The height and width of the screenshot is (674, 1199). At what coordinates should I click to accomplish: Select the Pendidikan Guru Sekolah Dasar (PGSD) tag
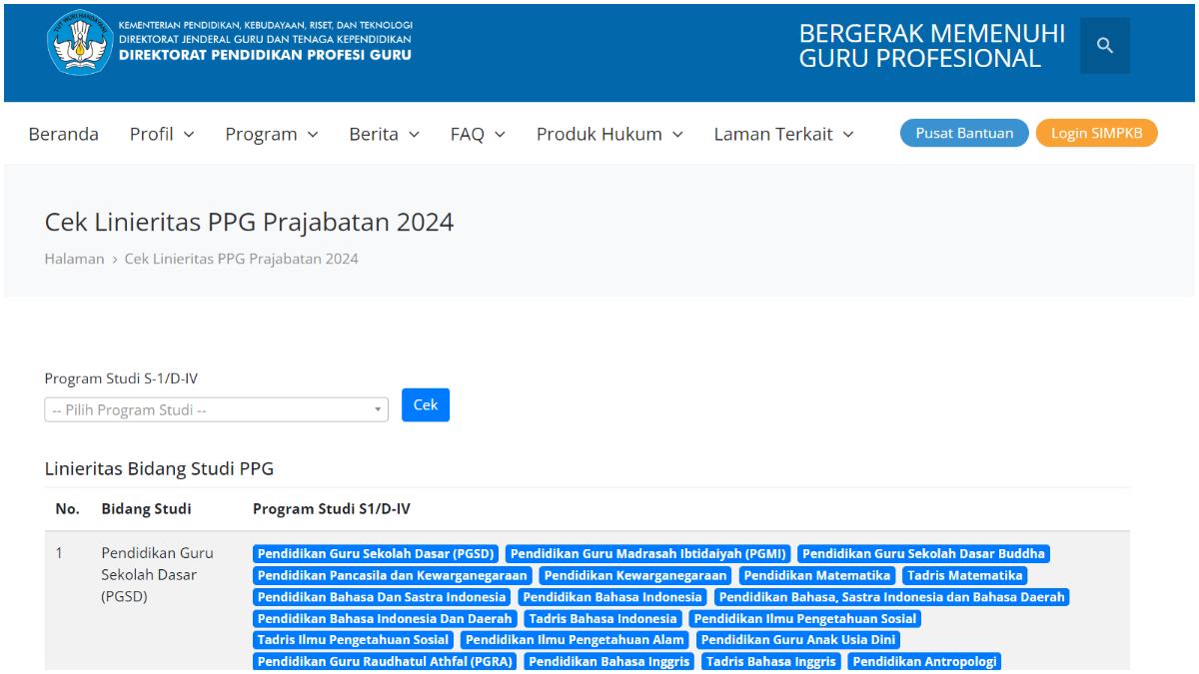pyautogui.click(x=377, y=554)
